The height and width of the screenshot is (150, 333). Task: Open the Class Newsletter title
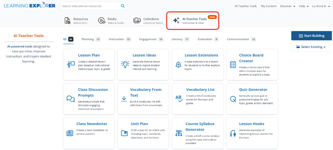pos(92,124)
